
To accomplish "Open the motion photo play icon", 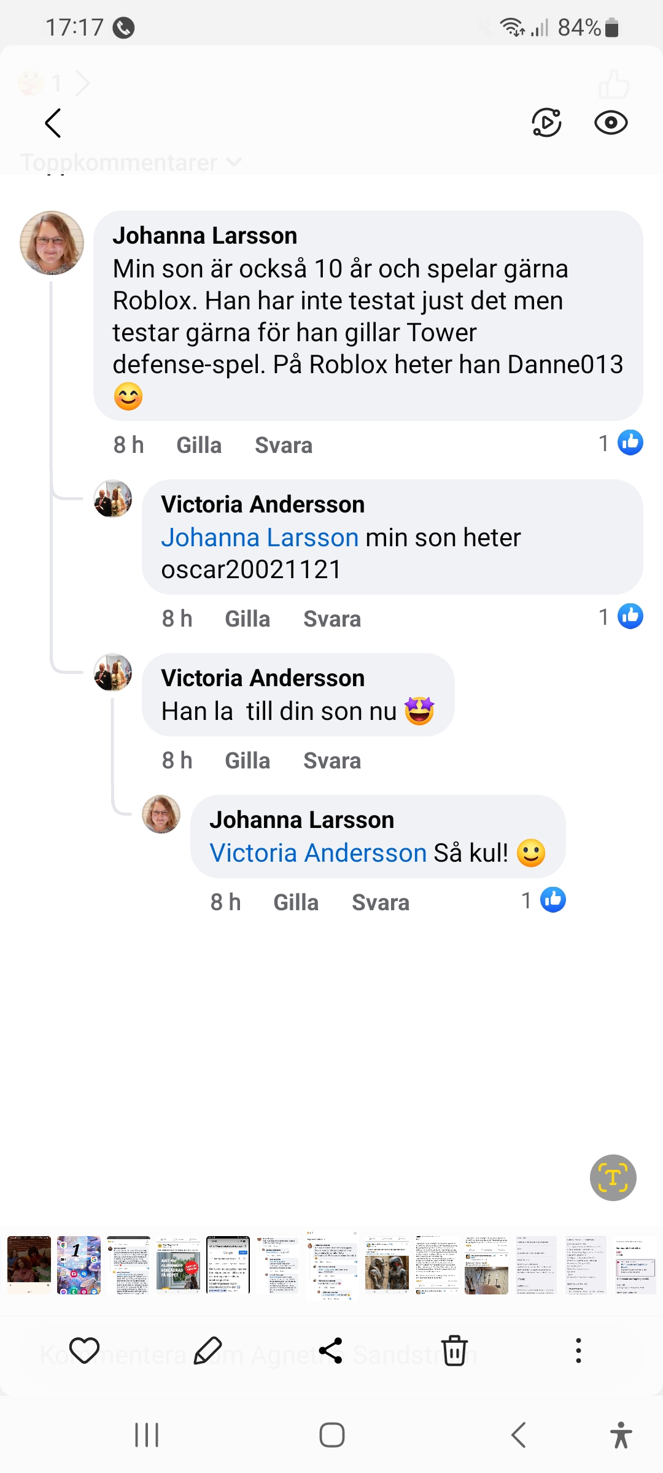I will click(546, 123).
